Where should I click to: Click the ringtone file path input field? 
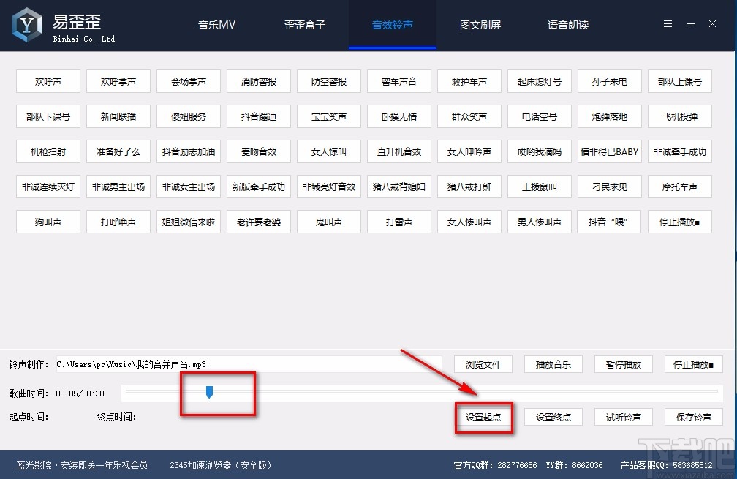[x=256, y=364]
